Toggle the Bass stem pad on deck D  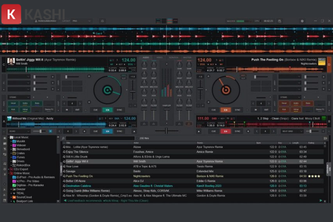(x=307, y=103)
